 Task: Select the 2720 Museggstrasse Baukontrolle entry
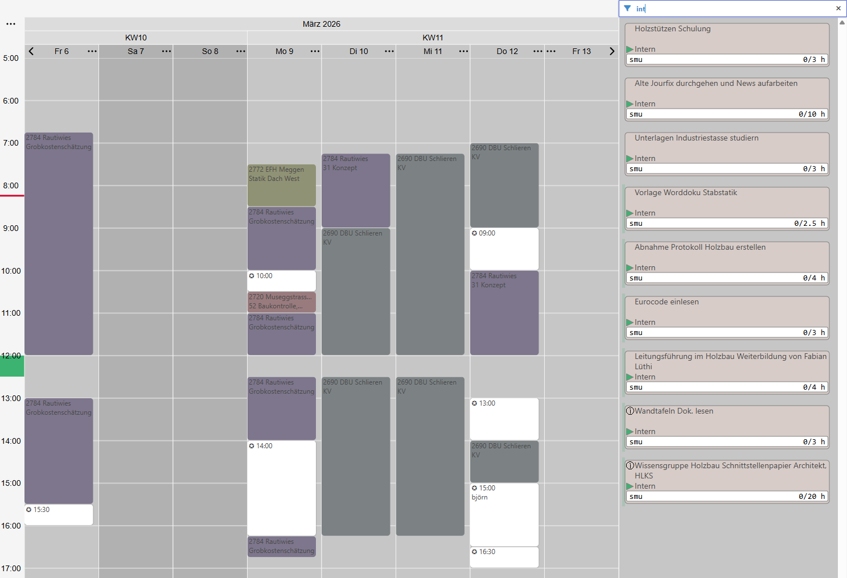point(281,302)
